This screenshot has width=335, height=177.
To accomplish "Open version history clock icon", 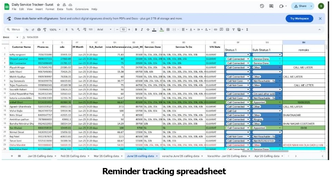I will point(262,6).
